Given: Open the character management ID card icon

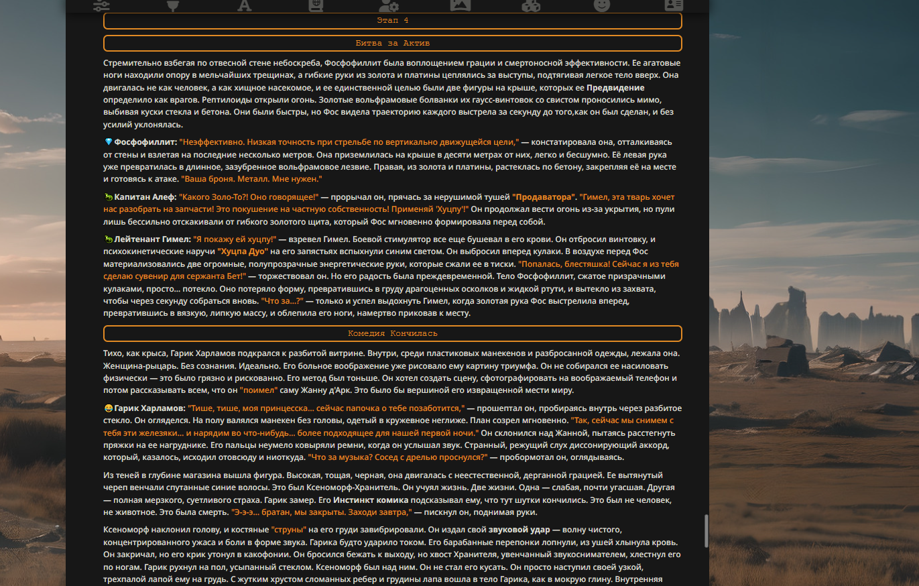Looking at the screenshot, I should tap(673, 5).
